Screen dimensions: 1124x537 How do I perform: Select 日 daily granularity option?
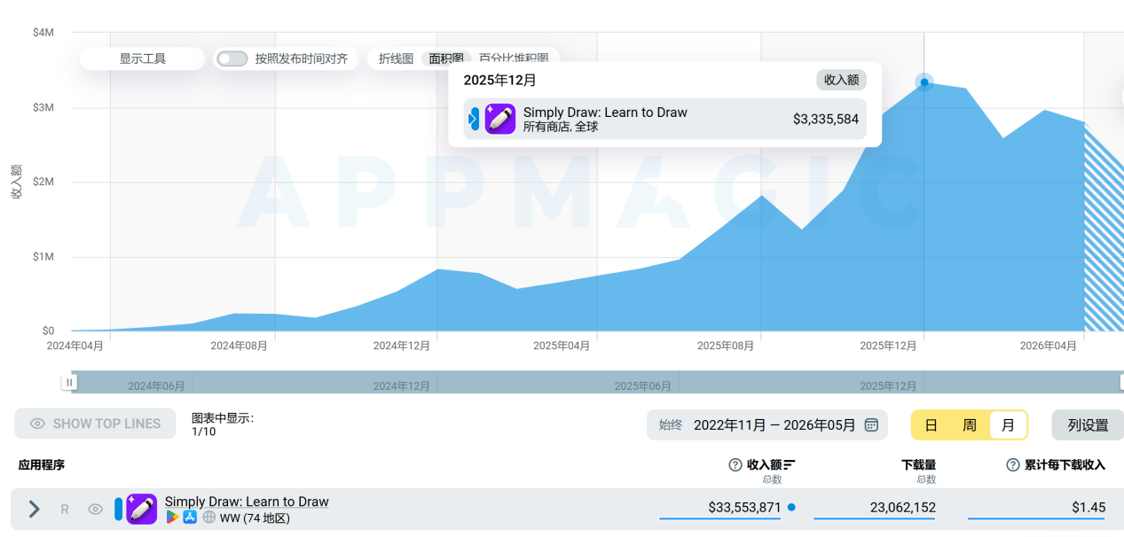[931, 425]
